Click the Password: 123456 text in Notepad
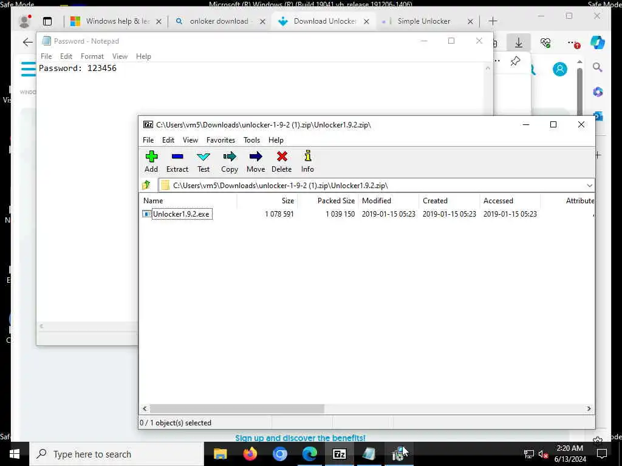This screenshot has height=466, width=622. (77, 68)
